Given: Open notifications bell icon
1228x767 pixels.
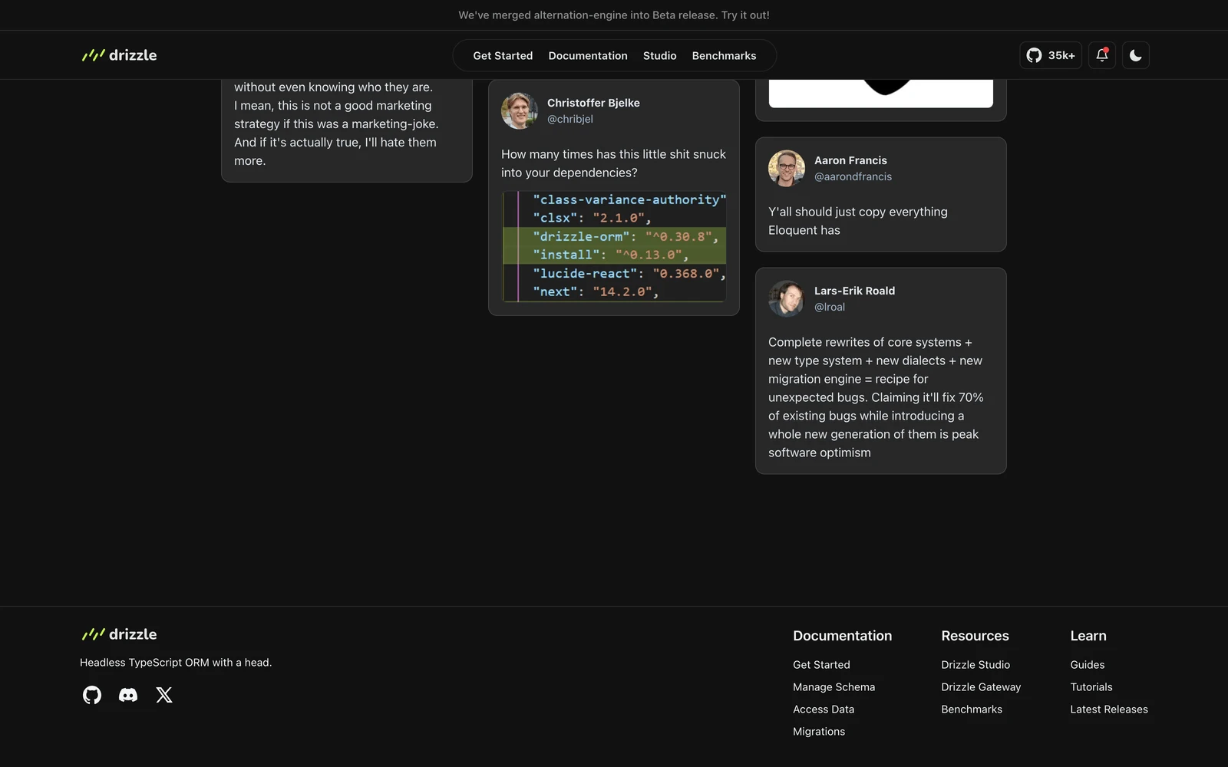Looking at the screenshot, I should 1102,55.
